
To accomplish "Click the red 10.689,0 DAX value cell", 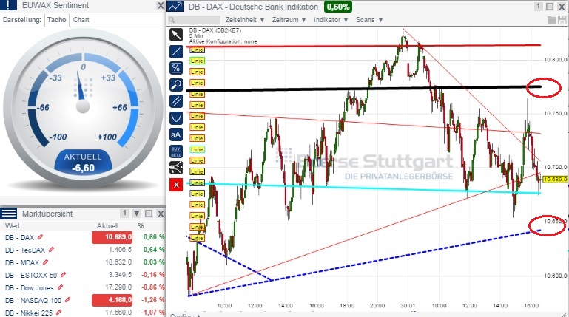I will tap(112, 237).
